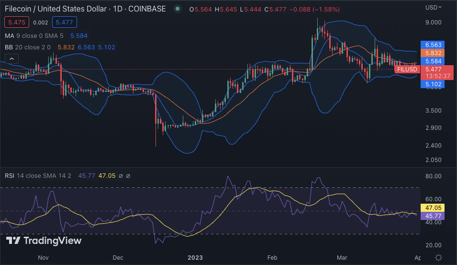Click the 60.00 RSI scale value
Image resolution: width=457 pixels, height=265 pixels.
(x=434, y=199)
